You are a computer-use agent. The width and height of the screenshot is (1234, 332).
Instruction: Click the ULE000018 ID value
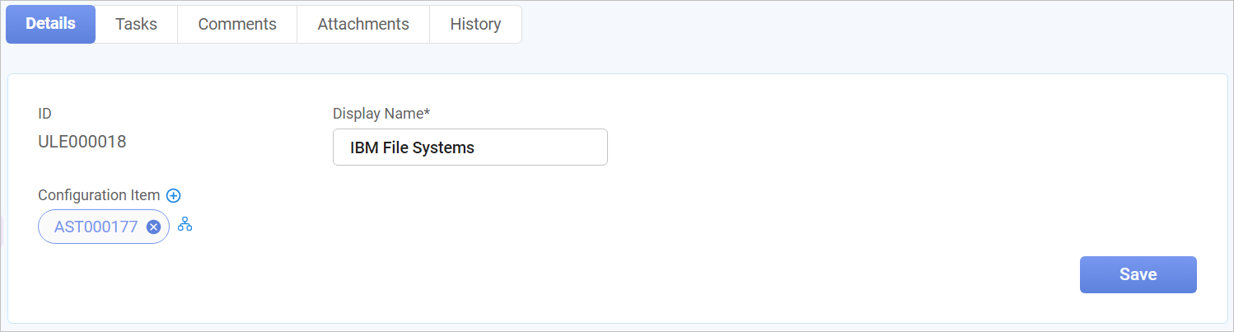pyautogui.click(x=82, y=142)
